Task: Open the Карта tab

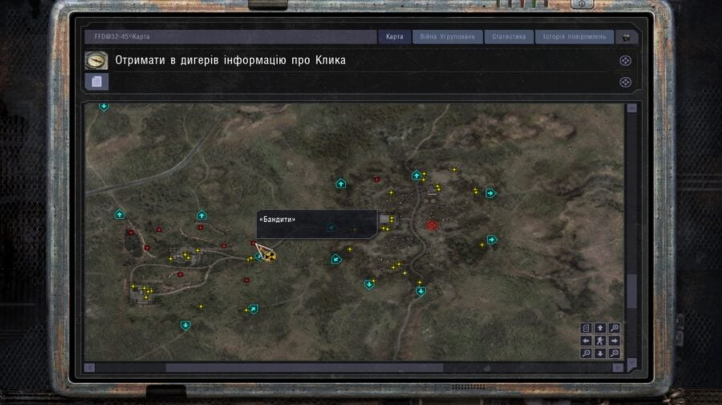Action: coord(394,37)
